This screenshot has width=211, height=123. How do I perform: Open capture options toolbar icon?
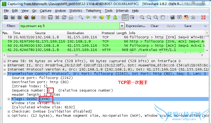[13, 17]
